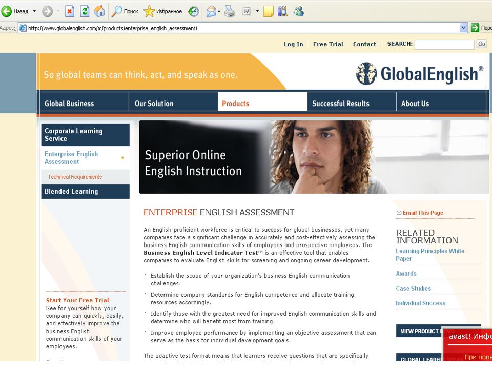Open Favorites (Избранное) star button

(163, 12)
